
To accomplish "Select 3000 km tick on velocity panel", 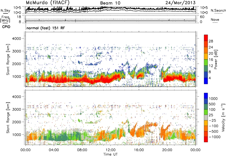I will (17, 109).
